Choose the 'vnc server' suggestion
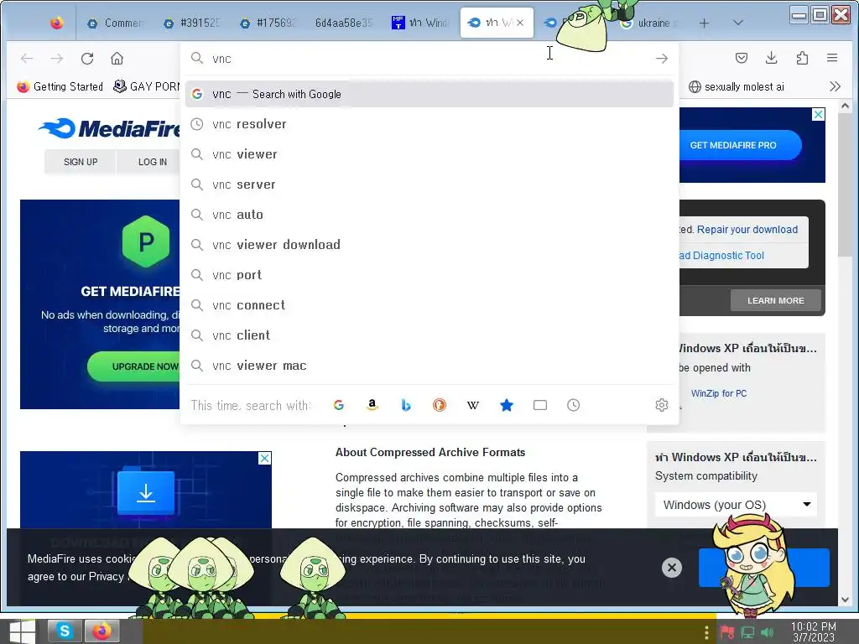Viewport: 859px width, 644px height. pyautogui.click(x=429, y=184)
